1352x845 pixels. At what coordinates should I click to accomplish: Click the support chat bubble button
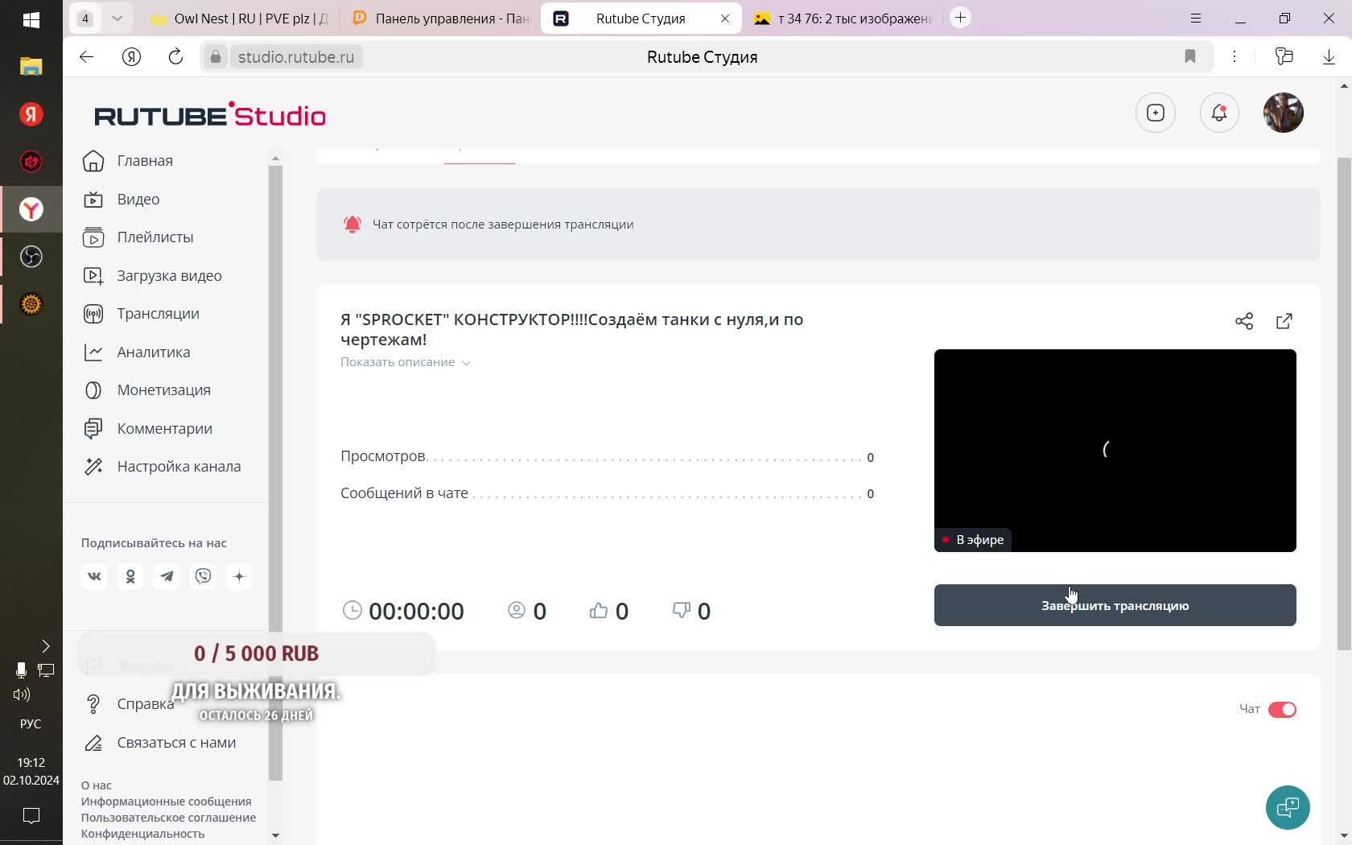[1288, 807]
